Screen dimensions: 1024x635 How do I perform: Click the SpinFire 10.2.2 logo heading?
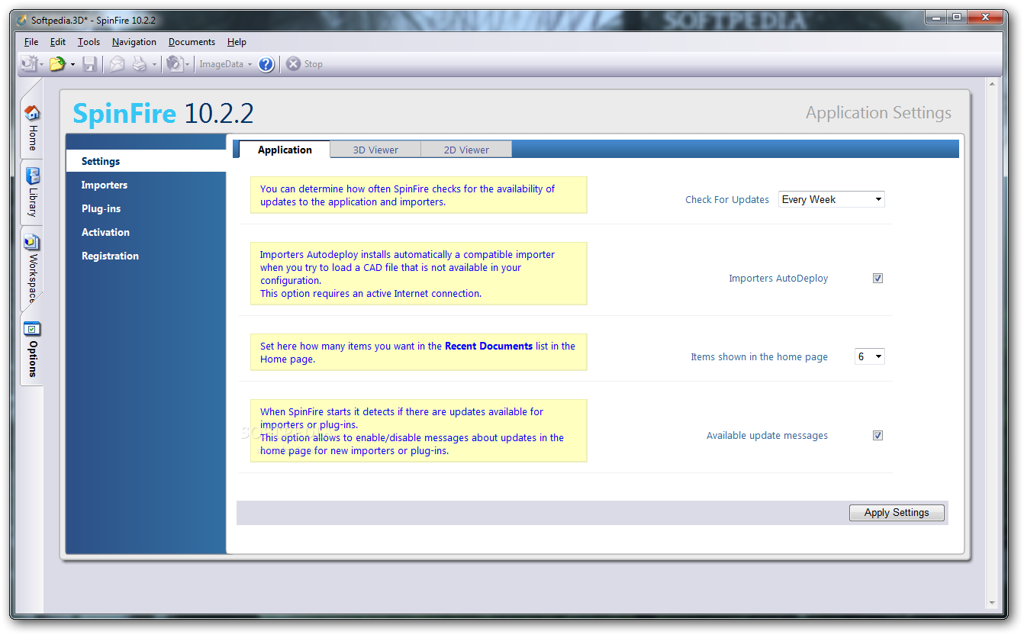click(163, 114)
